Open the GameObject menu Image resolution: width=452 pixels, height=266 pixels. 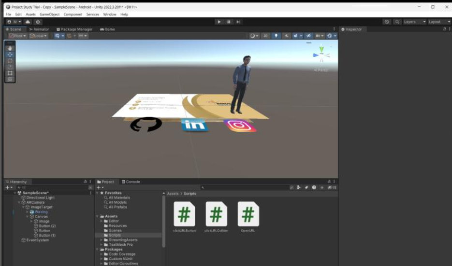coord(49,14)
